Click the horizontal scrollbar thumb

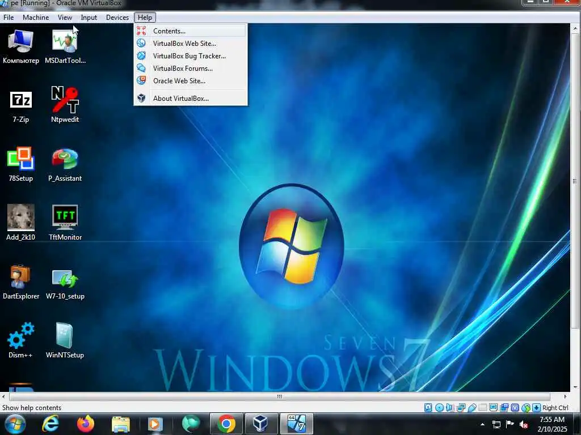point(279,396)
